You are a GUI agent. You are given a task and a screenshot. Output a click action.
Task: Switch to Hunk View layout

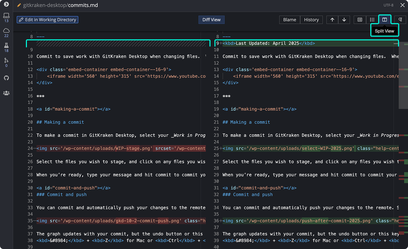click(359, 20)
